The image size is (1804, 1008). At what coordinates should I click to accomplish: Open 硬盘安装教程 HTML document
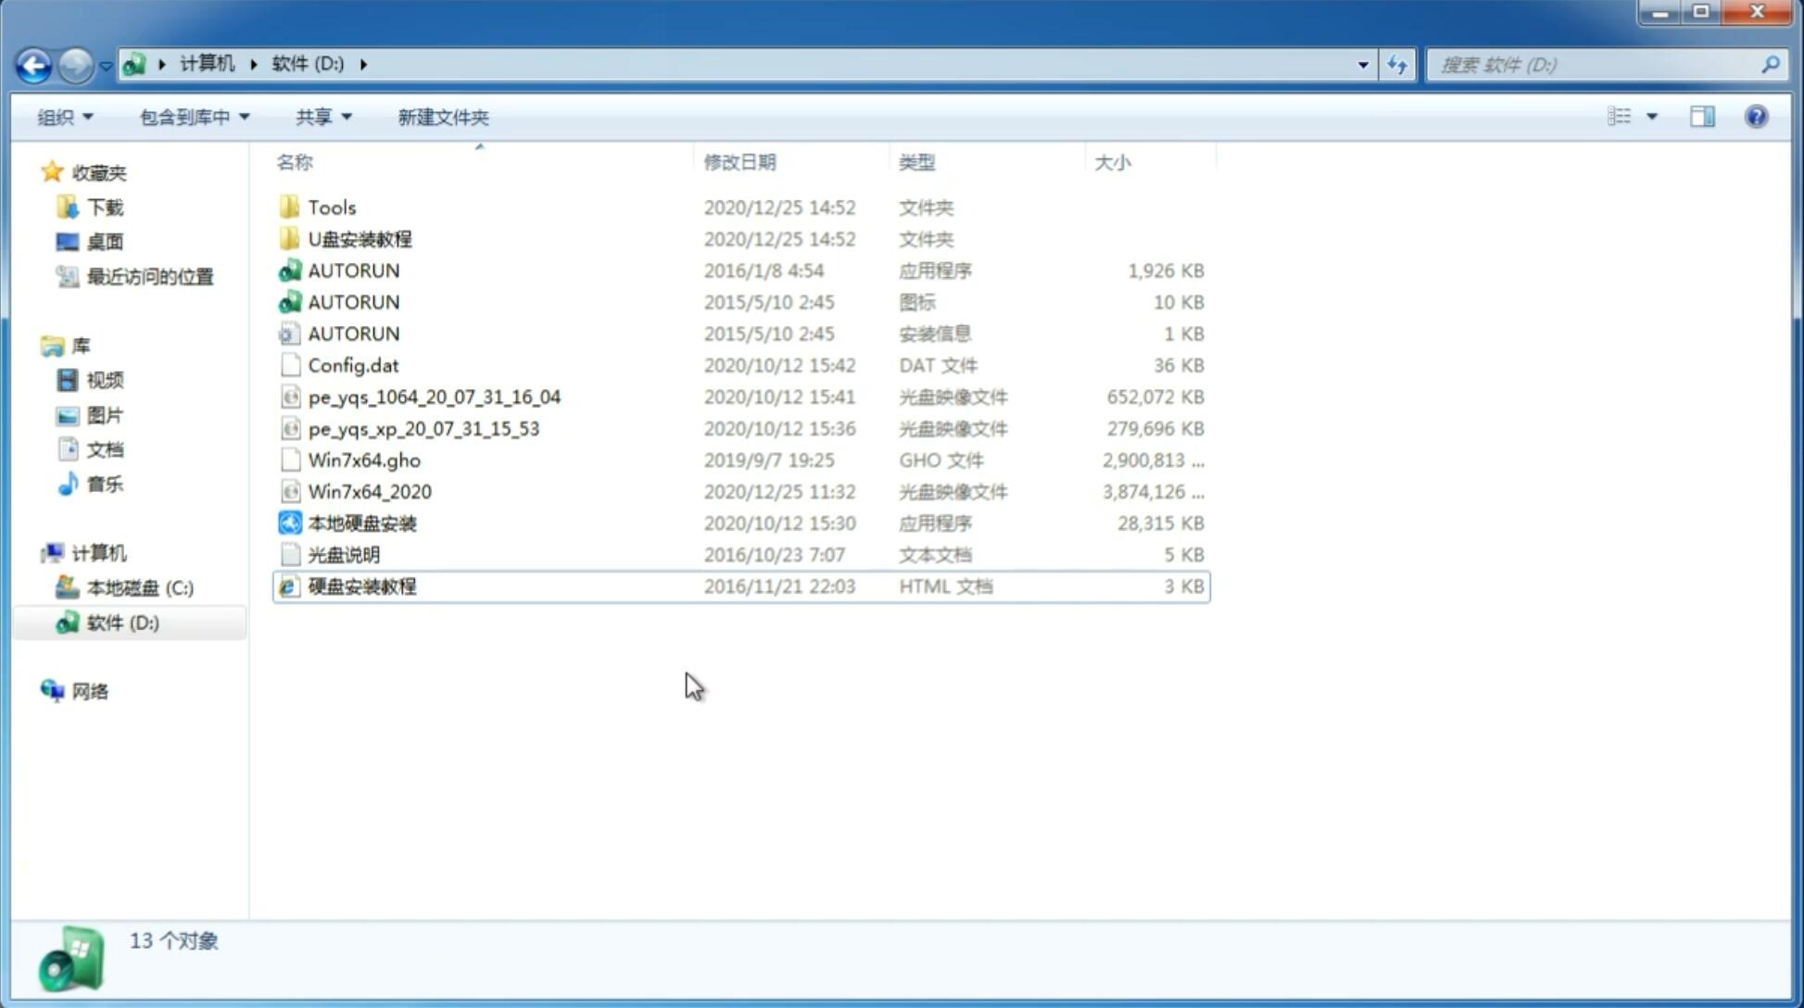click(x=360, y=586)
